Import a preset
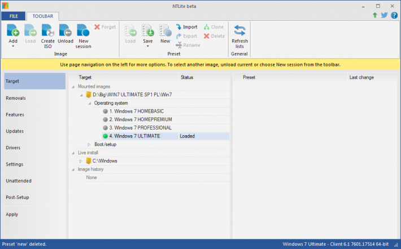401x249 pixels. tap(187, 27)
